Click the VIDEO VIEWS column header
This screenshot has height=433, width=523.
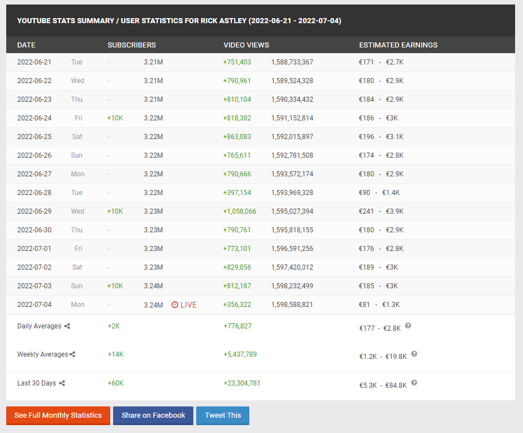(x=246, y=45)
